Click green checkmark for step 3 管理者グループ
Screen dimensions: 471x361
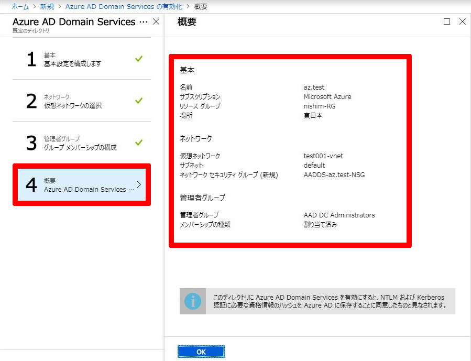pos(139,142)
